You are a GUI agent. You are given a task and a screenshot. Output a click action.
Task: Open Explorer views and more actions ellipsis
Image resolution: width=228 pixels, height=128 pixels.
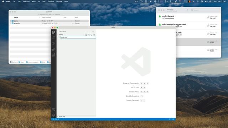tap(93, 31)
